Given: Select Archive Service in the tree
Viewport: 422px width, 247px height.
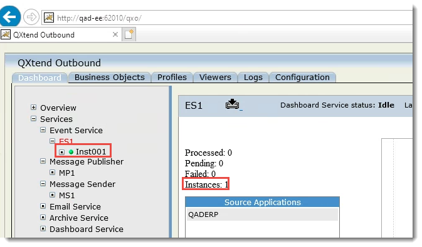Looking at the screenshot, I should pos(79,218).
